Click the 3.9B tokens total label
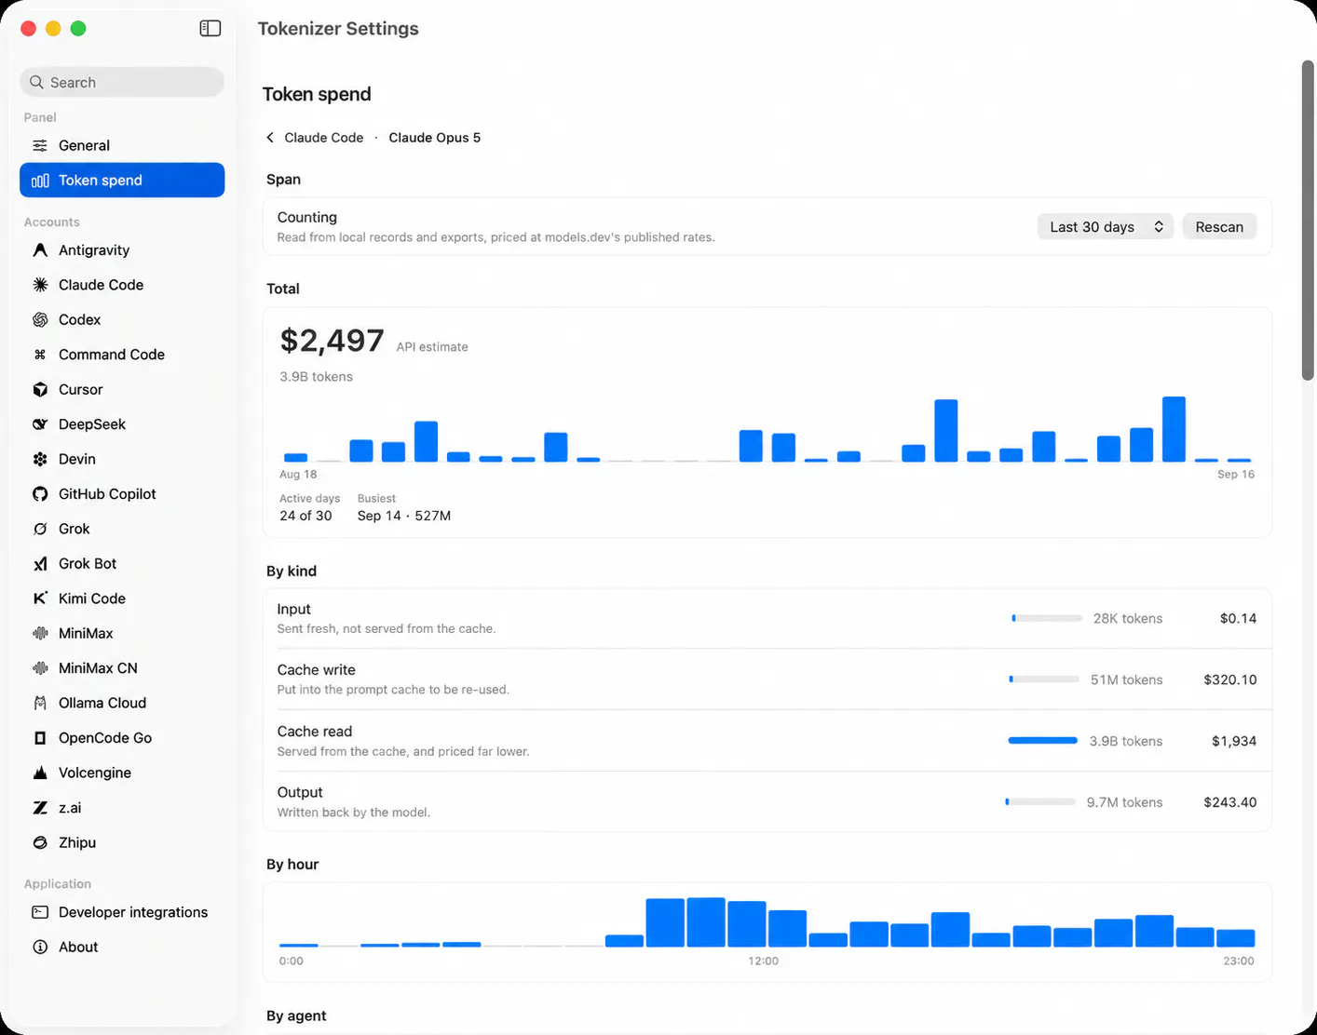 pyautogui.click(x=316, y=377)
